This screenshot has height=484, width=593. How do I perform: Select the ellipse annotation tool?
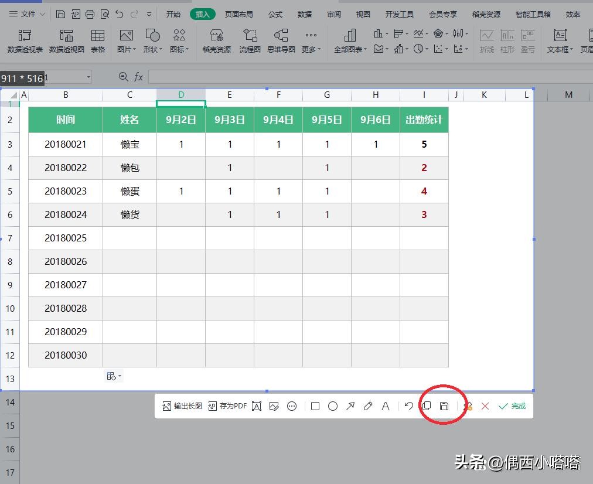pyautogui.click(x=333, y=406)
